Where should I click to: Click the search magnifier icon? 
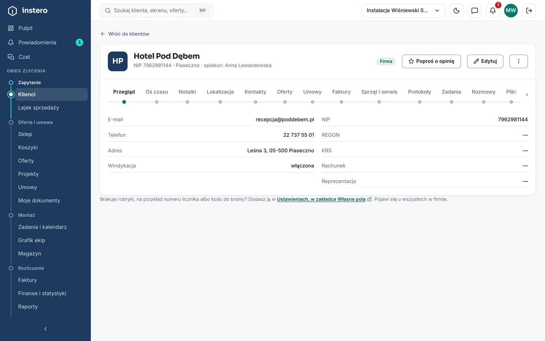tap(108, 11)
